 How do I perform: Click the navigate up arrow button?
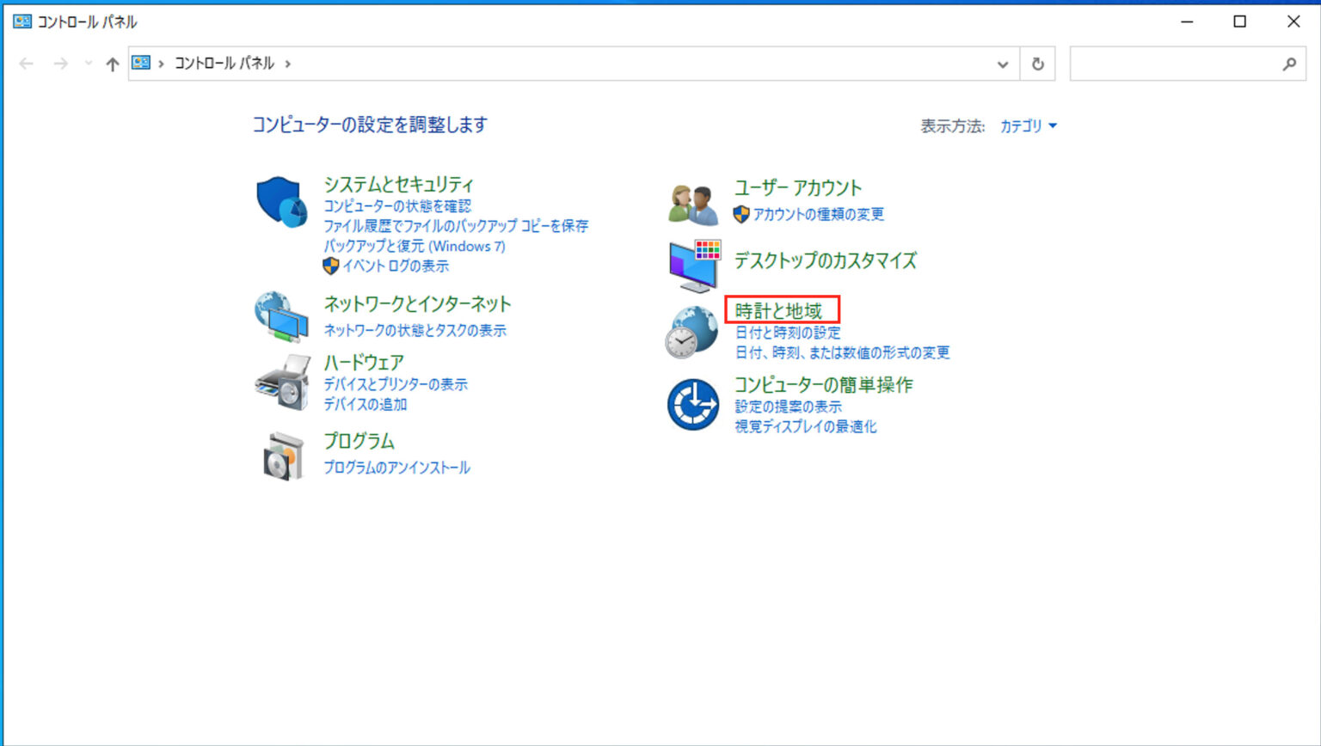pos(112,63)
